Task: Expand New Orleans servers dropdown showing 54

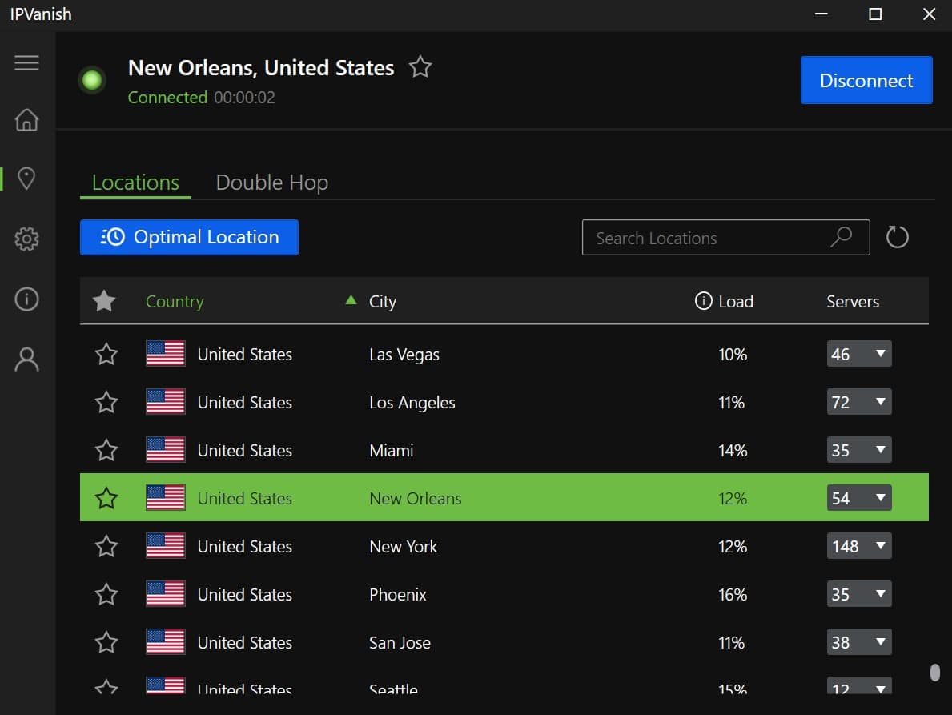Action: coord(859,498)
